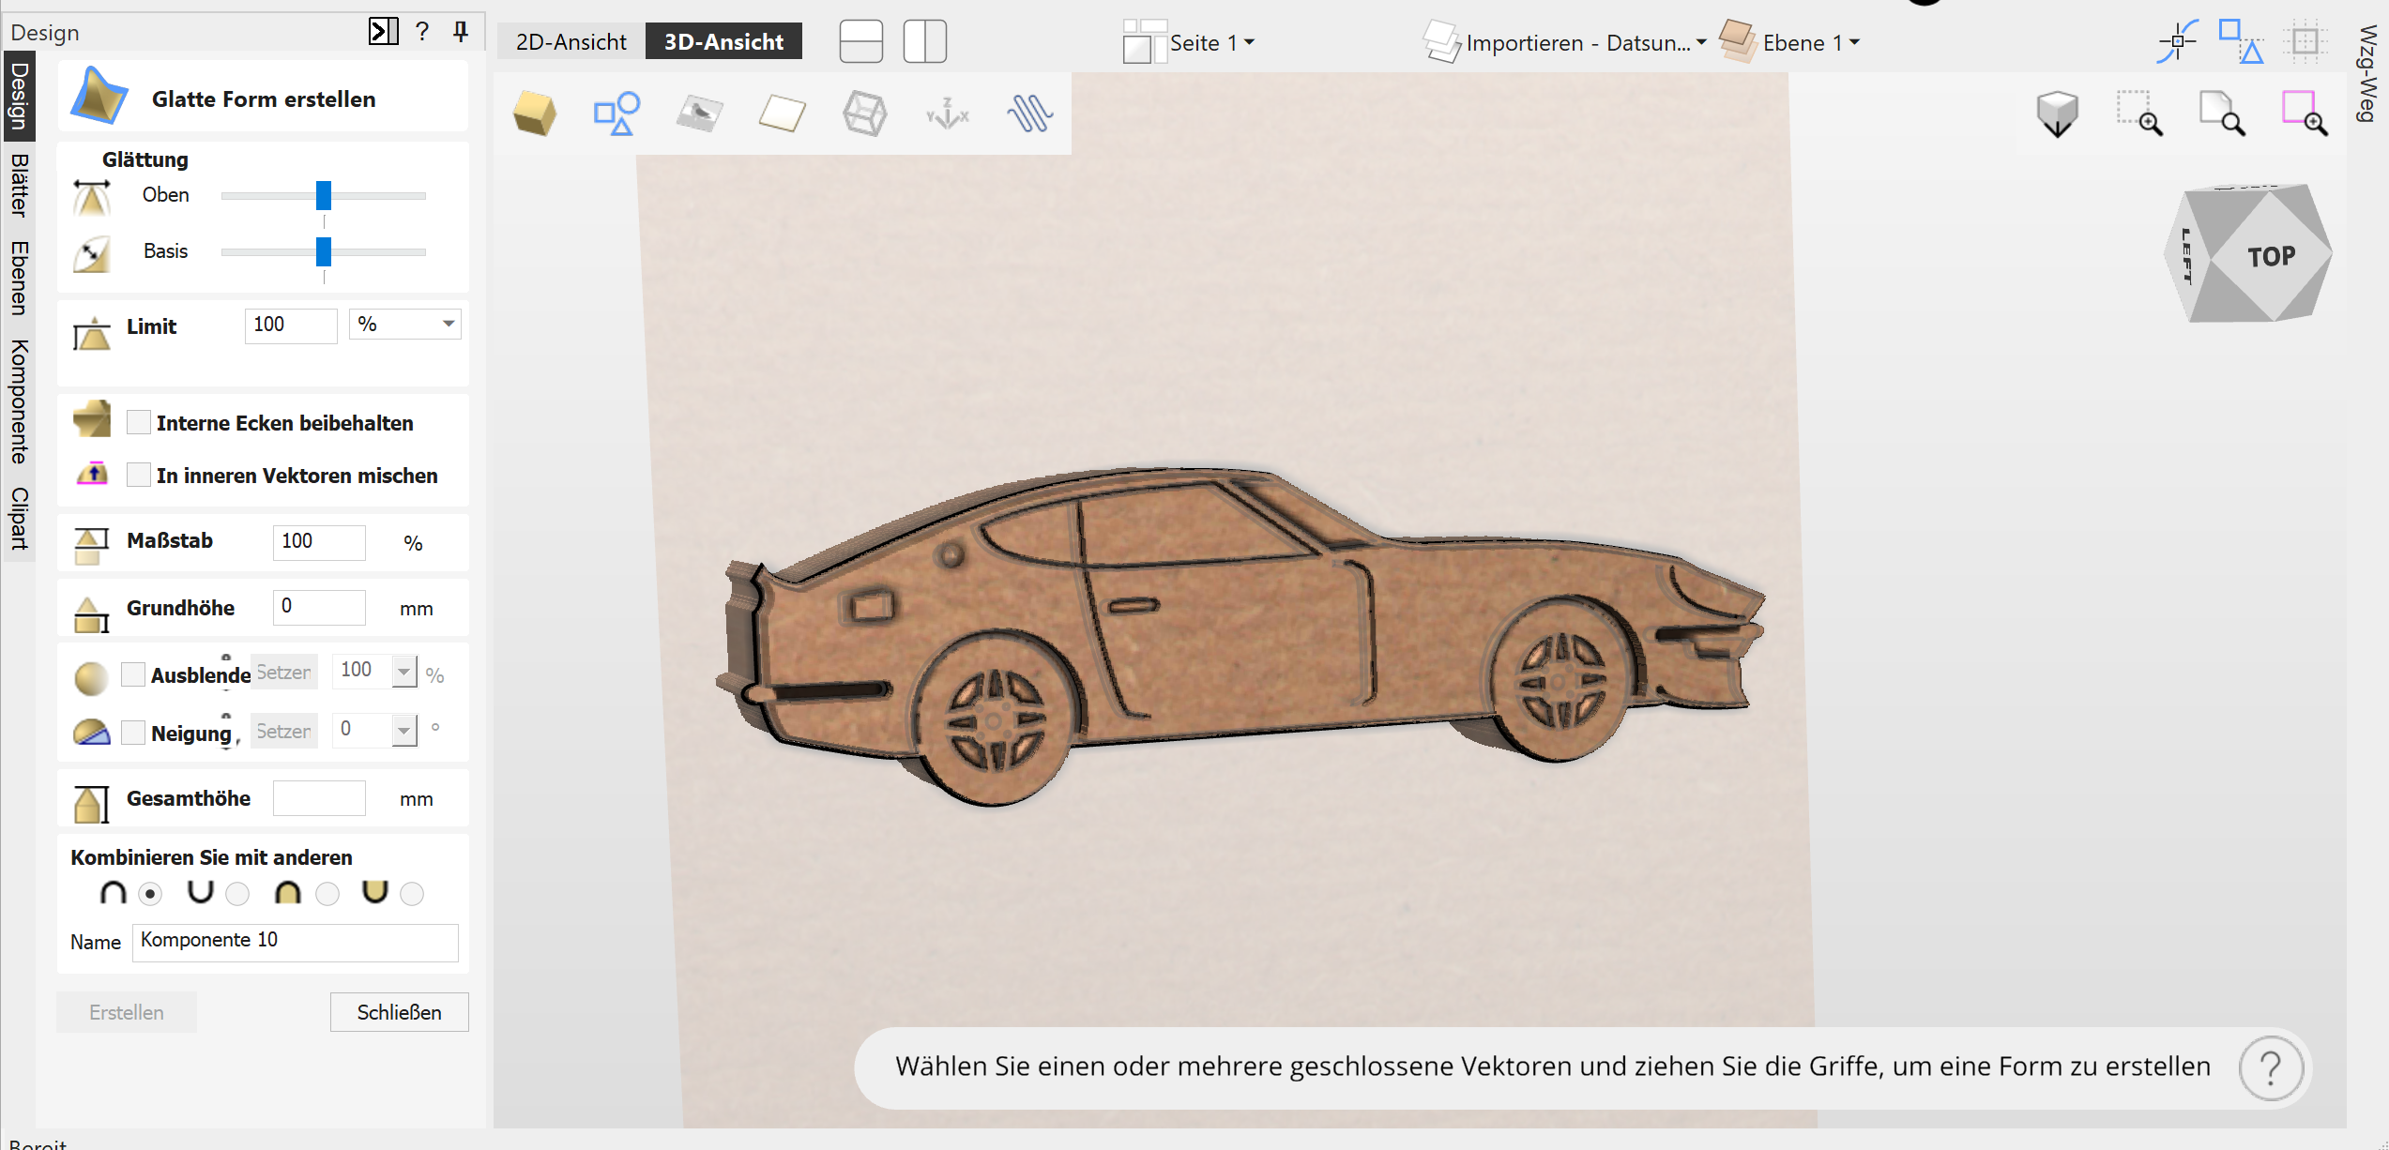The width and height of the screenshot is (2389, 1150).
Task: Click the Ausblenden Setzen button
Action: click(283, 673)
